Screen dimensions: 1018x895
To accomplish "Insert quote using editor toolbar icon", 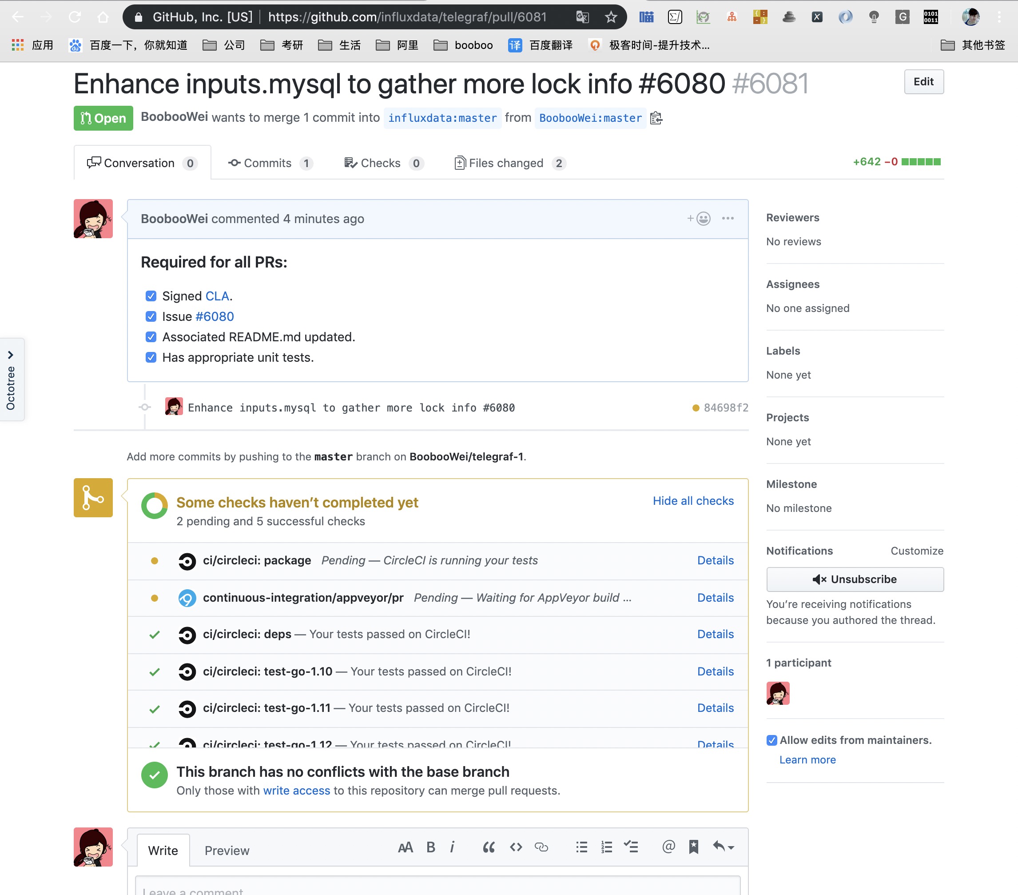I will click(488, 847).
